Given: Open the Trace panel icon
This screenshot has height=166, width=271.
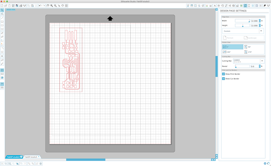Looking at the screenshot, I should pyautogui.click(x=241, y=6).
